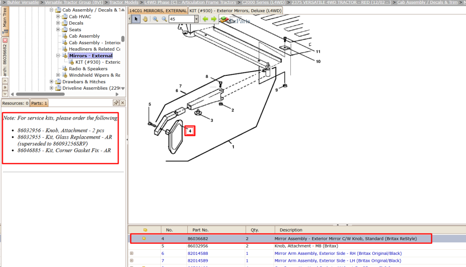Expand the Seats node

(x=58, y=29)
